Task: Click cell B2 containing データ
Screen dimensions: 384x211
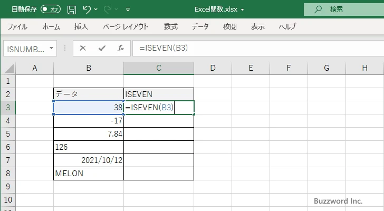Action: click(x=89, y=94)
